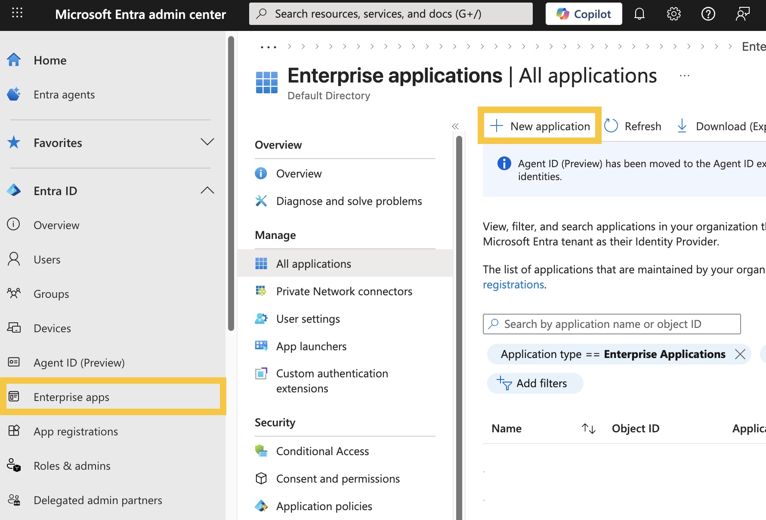766x520 pixels.
Task: Remove the Enterprise Applications type filter
Action: coord(740,354)
